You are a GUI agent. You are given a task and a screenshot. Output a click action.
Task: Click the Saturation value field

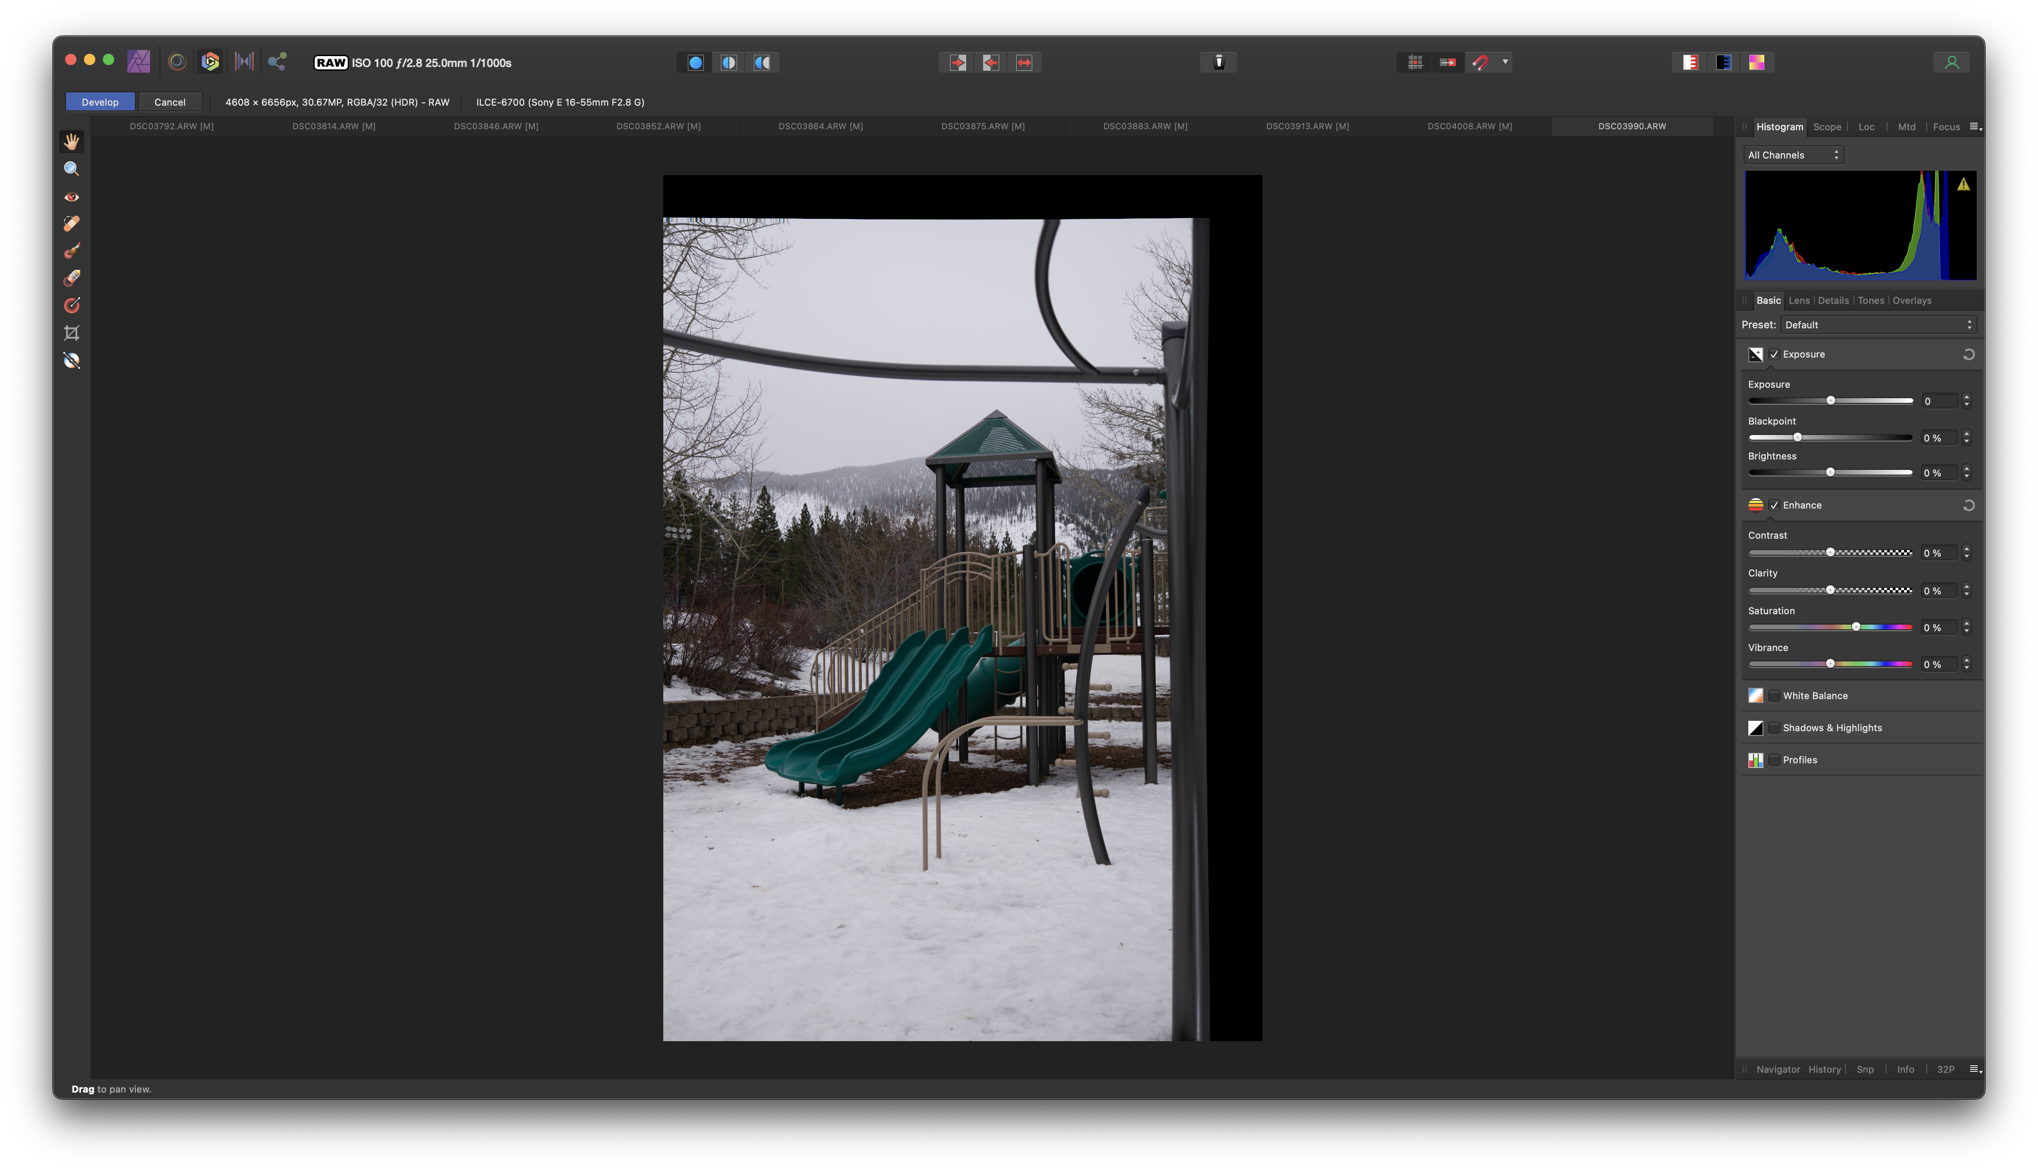point(1938,628)
